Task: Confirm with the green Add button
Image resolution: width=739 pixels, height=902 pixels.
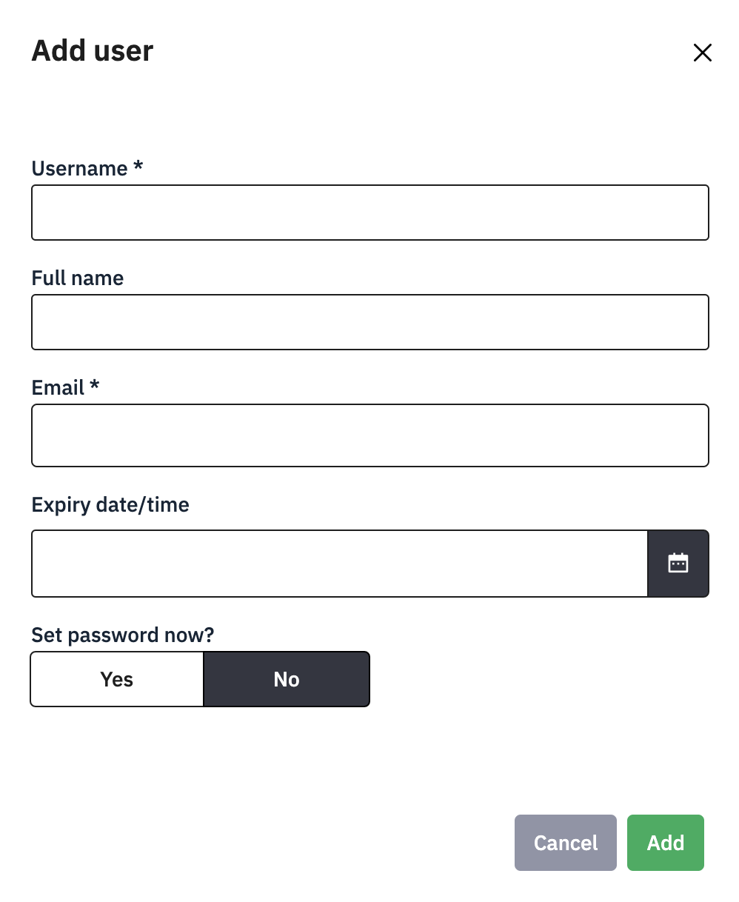Action: pyautogui.click(x=665, y=843)
